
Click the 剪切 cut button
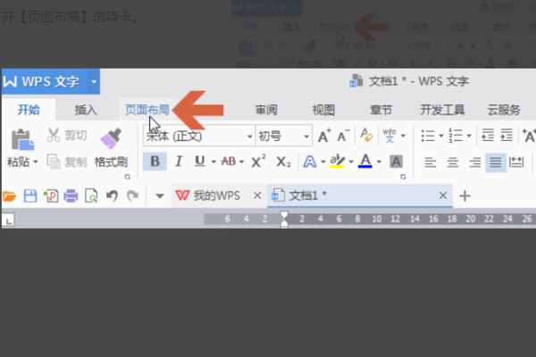coord(67,136)
